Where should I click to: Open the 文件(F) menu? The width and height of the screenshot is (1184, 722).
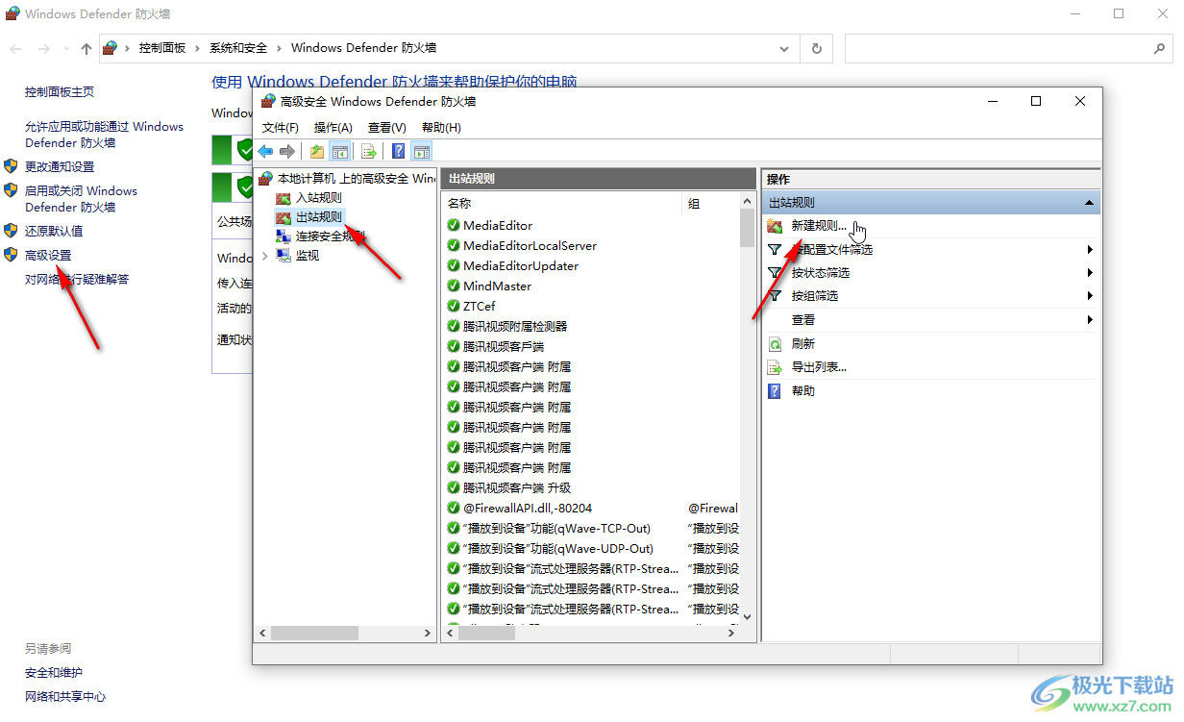tap(281, 127)
